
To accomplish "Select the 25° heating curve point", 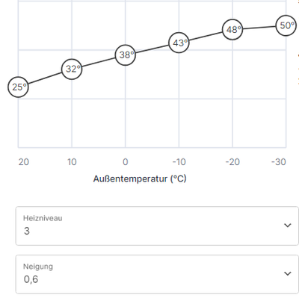I will tap(18, 87).
